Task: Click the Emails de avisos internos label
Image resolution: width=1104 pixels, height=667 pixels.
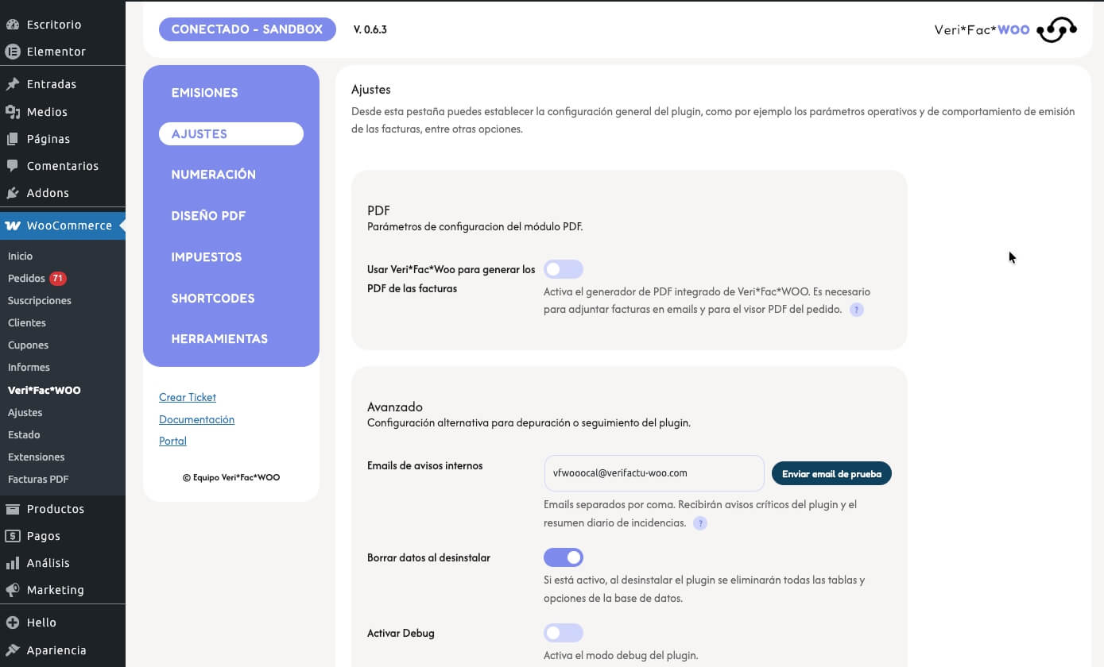Action: [x=424, y=466]
